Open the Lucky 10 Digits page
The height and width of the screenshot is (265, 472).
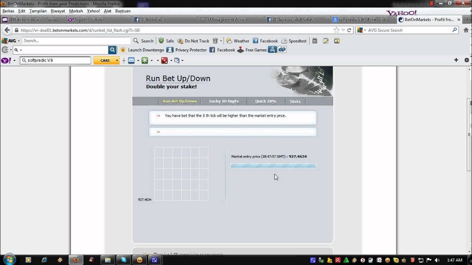click(224, 101)
